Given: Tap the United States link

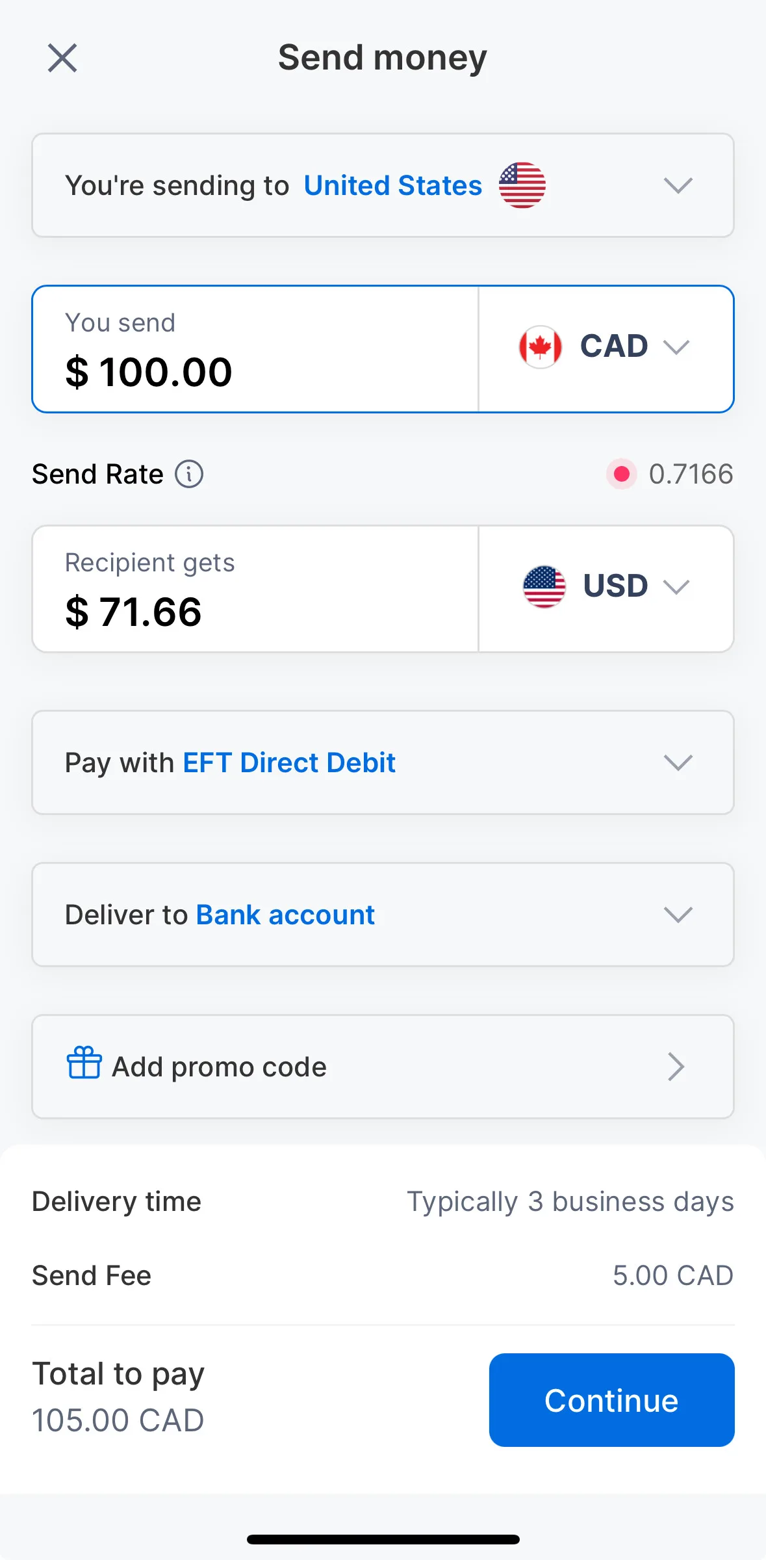Looking at the screenshot, I should (x=392, y=186).
